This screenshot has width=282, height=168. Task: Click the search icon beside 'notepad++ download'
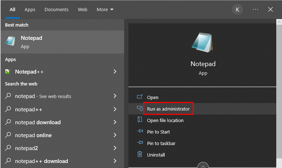(x=8, y=161)
